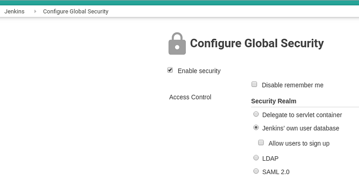This screenshot has height=179, width=359.
Task: Expand the breadcrumb arrow after Jenkins
Action: point(35,12)
